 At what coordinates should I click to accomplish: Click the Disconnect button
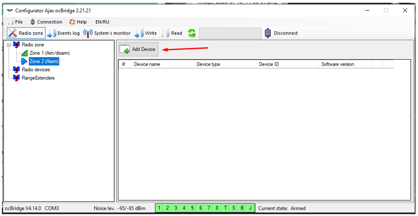click(x=281, y=33)
